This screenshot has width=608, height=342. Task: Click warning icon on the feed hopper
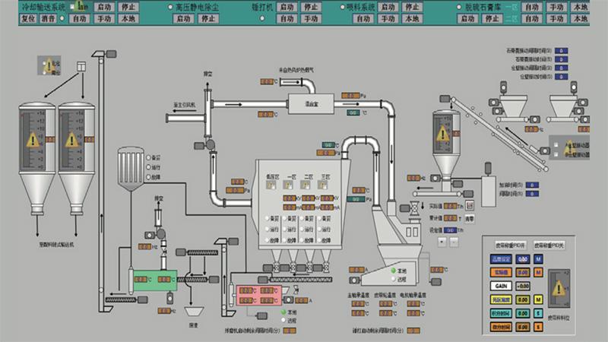pos(442,135)
